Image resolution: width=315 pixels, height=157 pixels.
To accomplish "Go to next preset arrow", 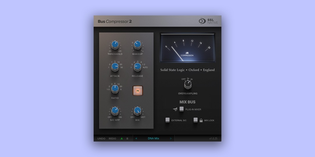I will 171,138.
